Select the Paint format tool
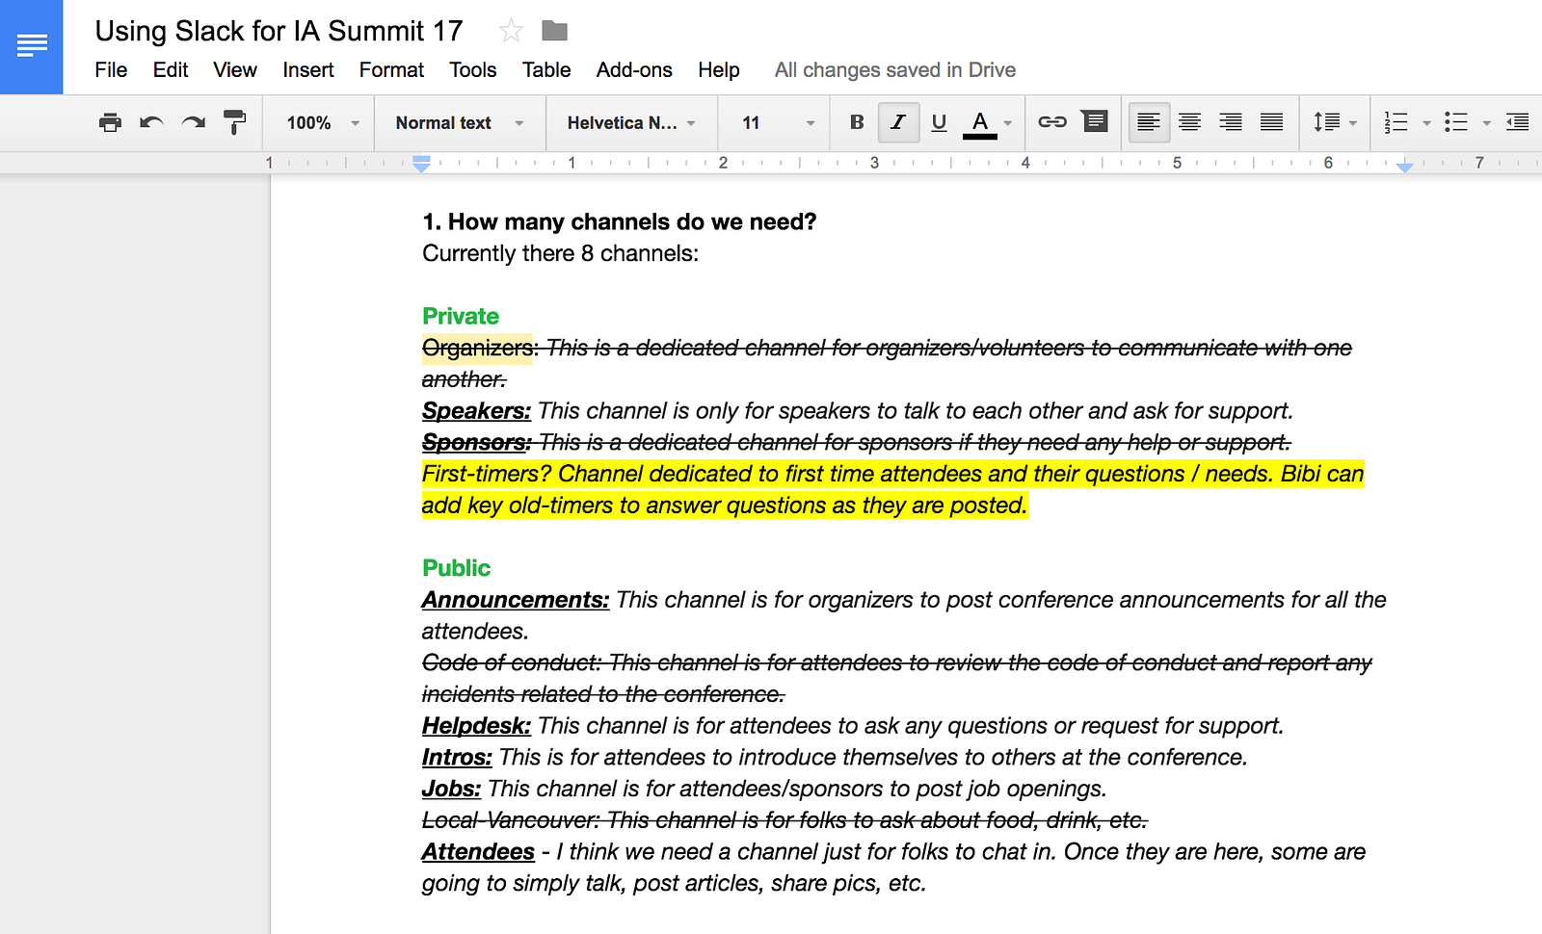Viewport: 1542px width, 934px height. [234, 122]
